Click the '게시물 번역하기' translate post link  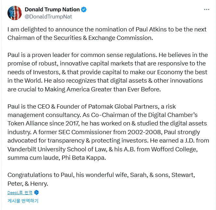click(x=23, y=201)
